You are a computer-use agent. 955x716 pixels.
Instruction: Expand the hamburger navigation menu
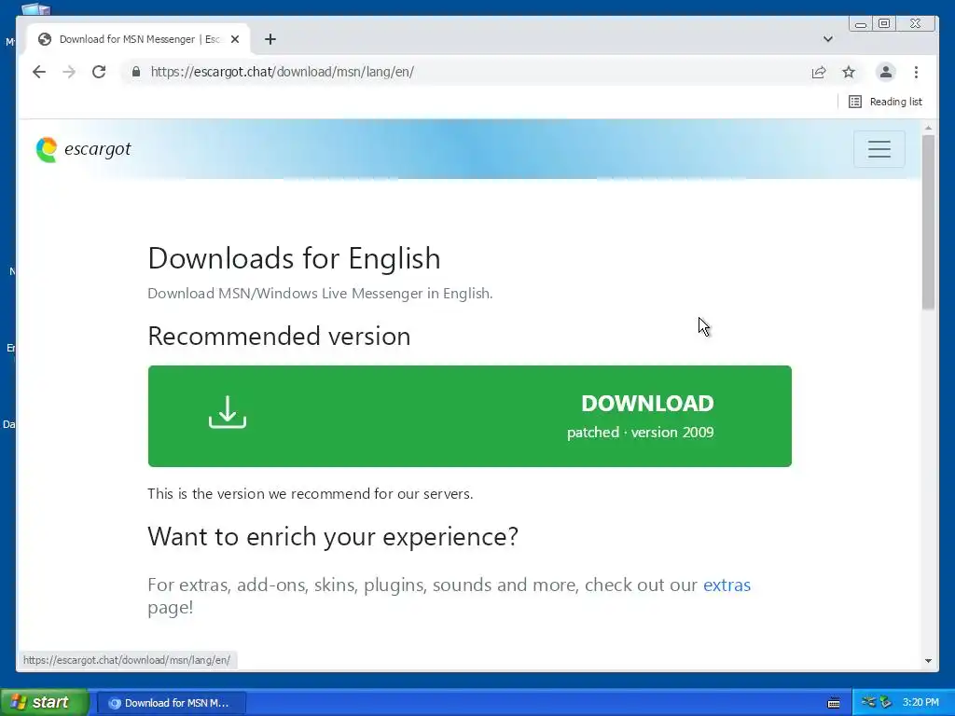click(x=879, y=149)
